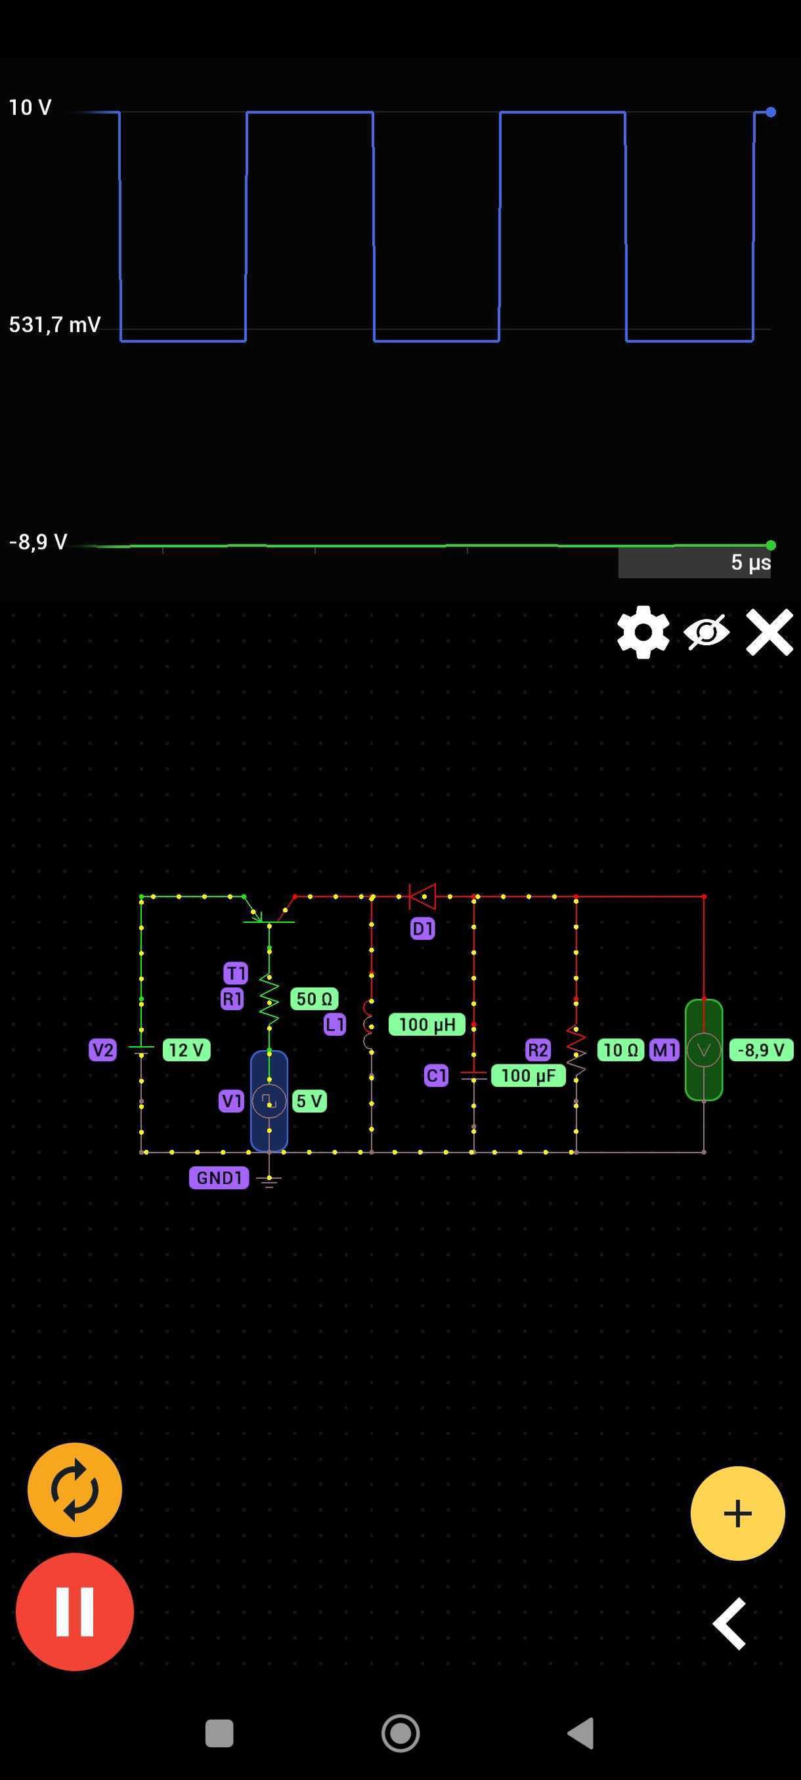Edit the 100 µH inductor value
The height and width of the screenshot is (1780, 801).
coord(426,1024)
